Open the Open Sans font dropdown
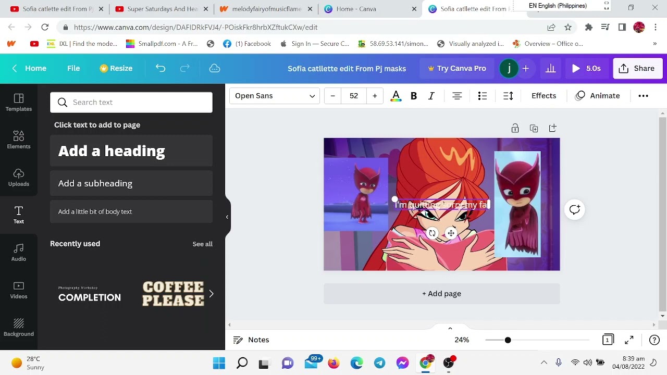The height and width of the screenshot is (375, 667). point(275,96)
